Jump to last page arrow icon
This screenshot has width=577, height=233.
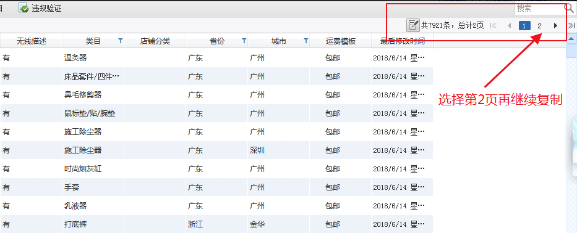point(571,26)
